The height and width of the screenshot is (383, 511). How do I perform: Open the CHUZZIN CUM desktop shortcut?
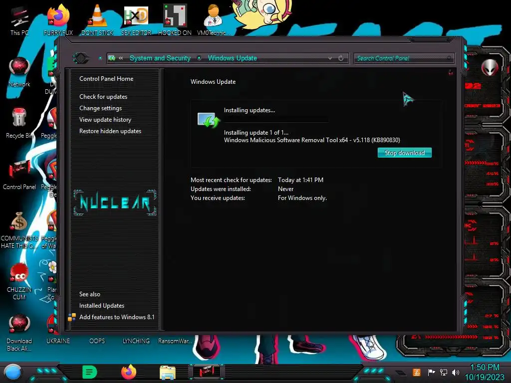coord(19,281)
